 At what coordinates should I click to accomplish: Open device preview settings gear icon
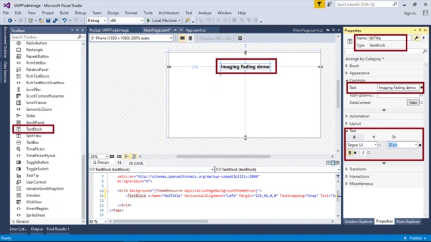click(240, 38)
